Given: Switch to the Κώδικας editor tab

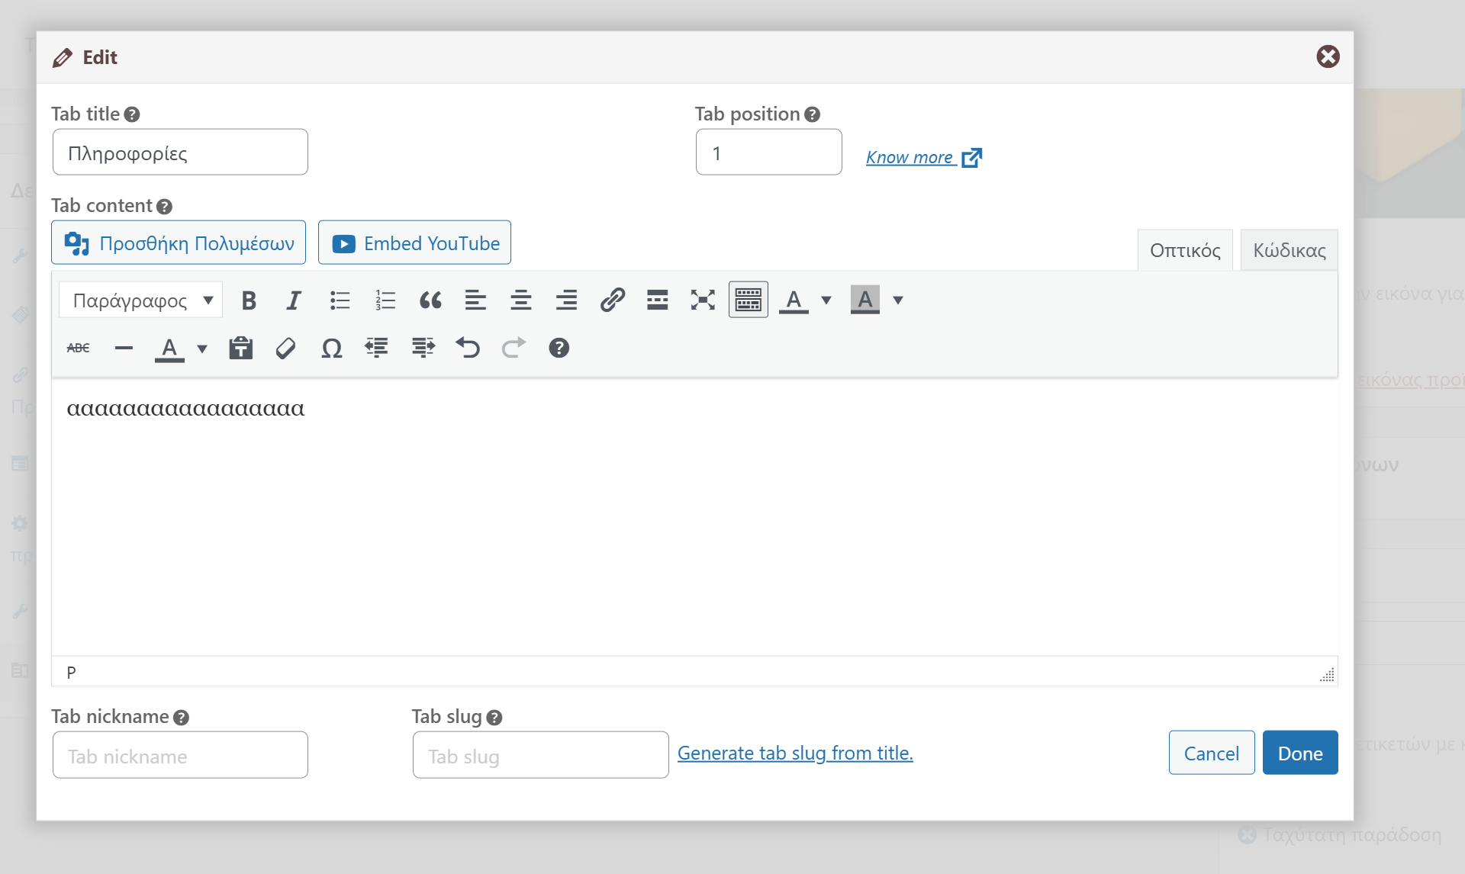Looking at the screenshot, I should (x=1289, y=250).
